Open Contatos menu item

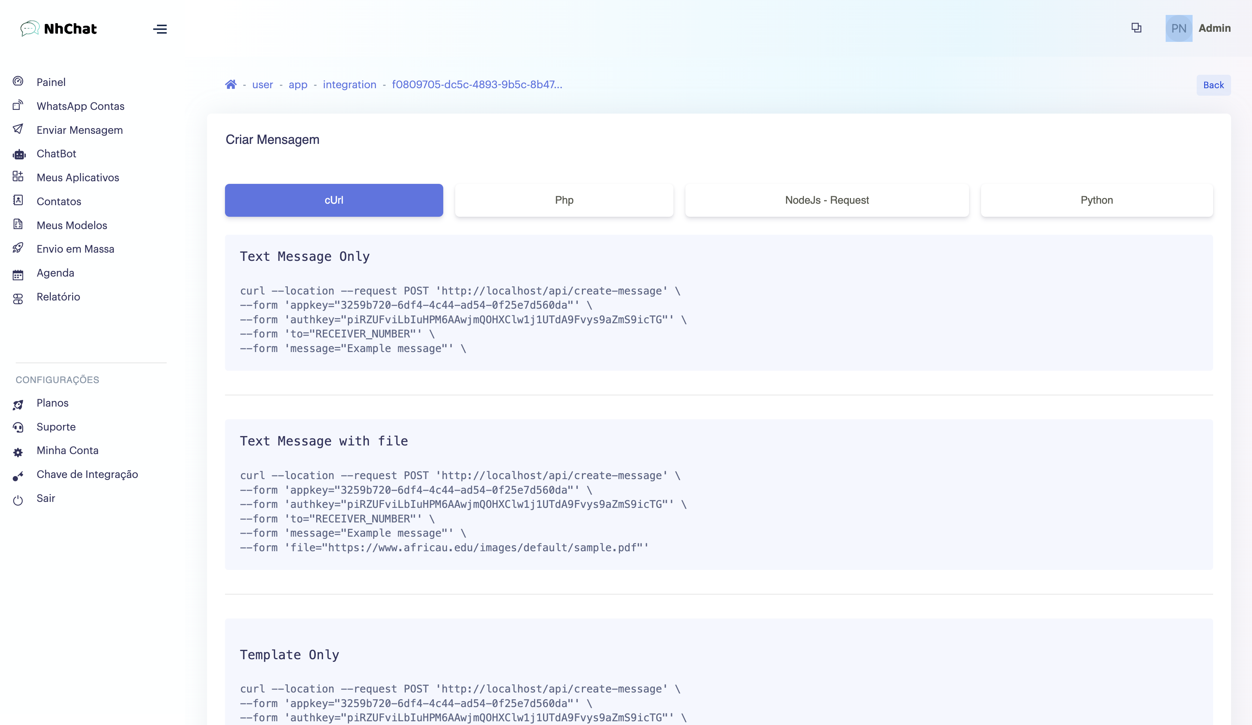click(59, 201)
